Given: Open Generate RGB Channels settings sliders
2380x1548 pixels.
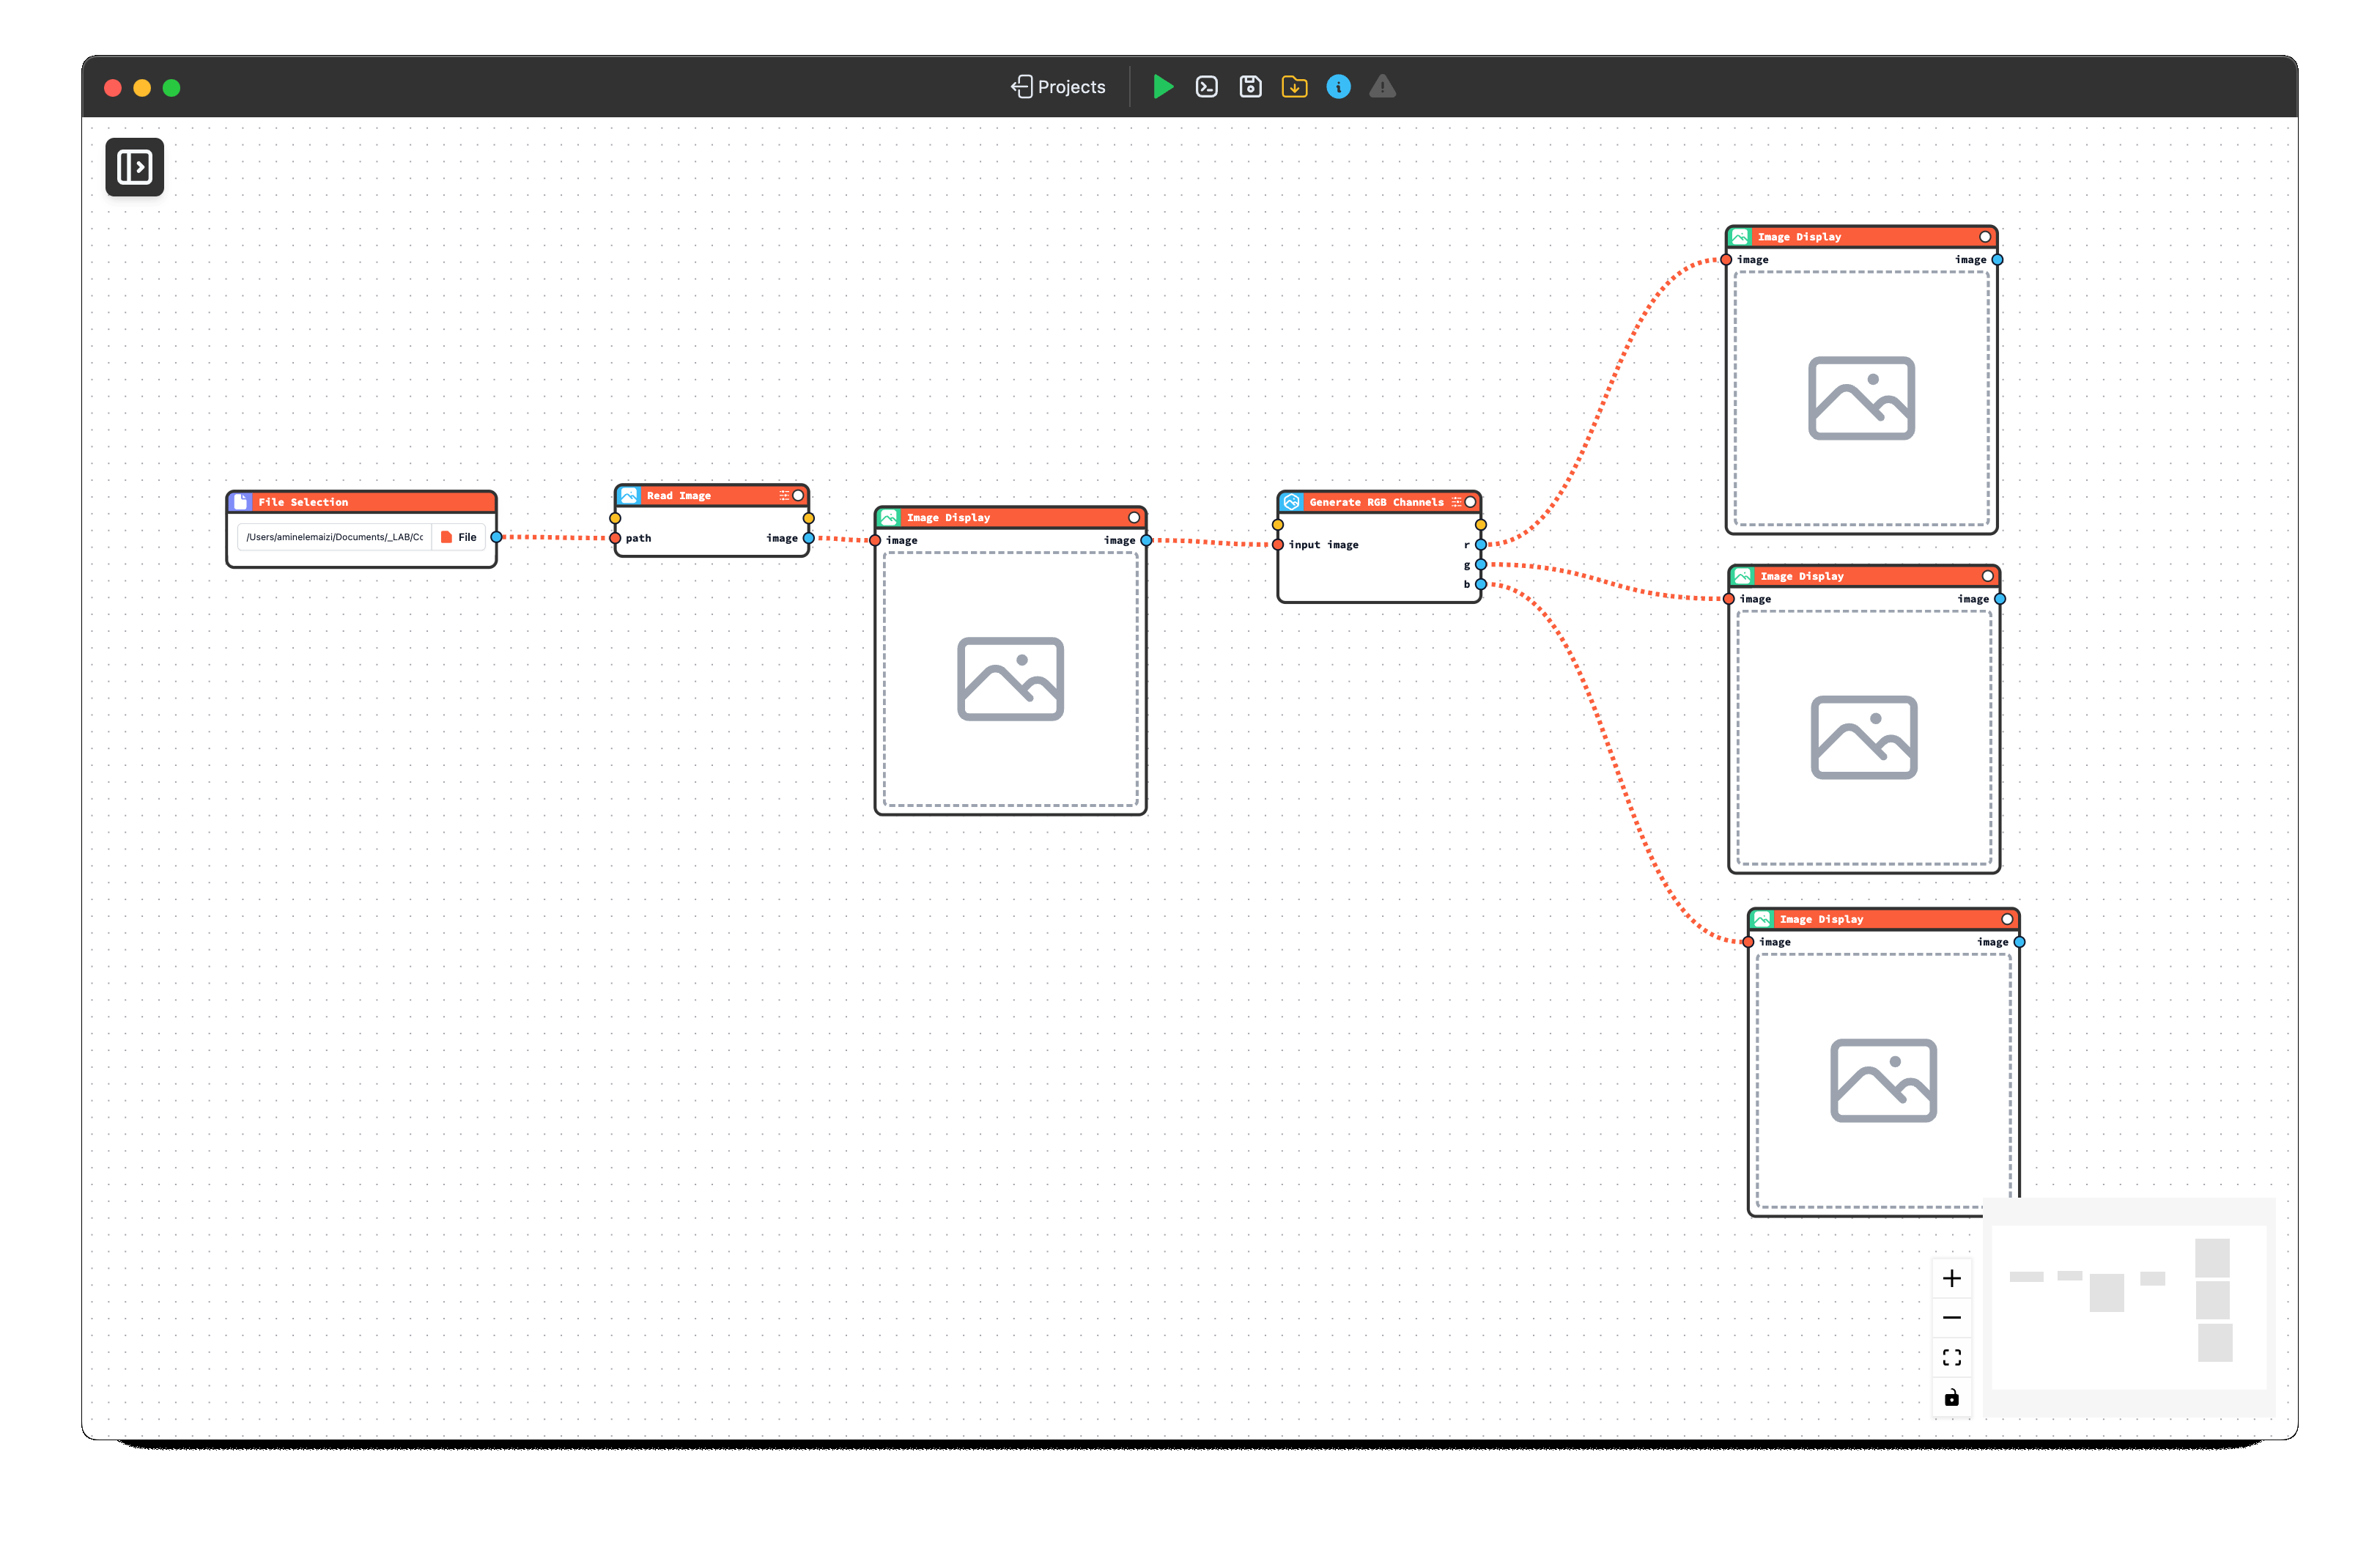Looking at the screenshot, I should 1456,502.
